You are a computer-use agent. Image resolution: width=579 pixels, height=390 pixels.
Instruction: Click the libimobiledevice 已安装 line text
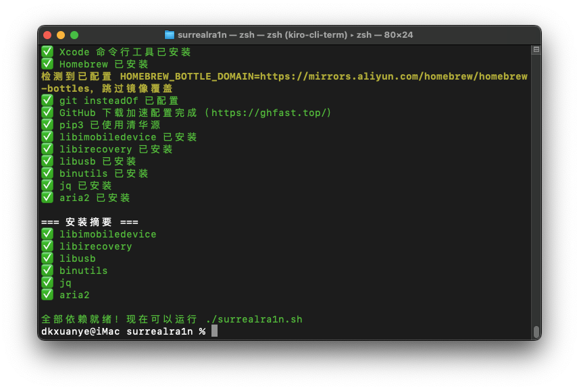tap(128, 137)
